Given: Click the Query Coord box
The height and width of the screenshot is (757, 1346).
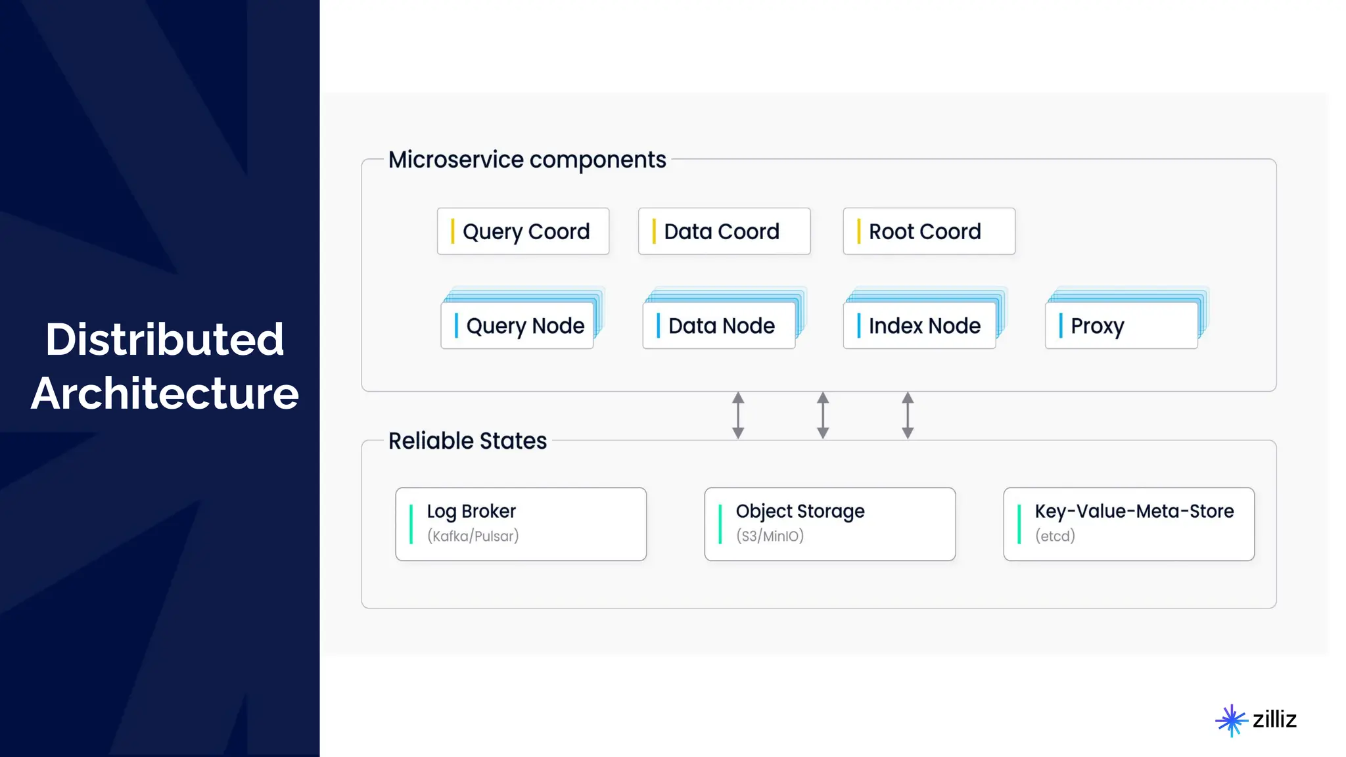Looking at the screenshot, I should [x=522, y=231].
